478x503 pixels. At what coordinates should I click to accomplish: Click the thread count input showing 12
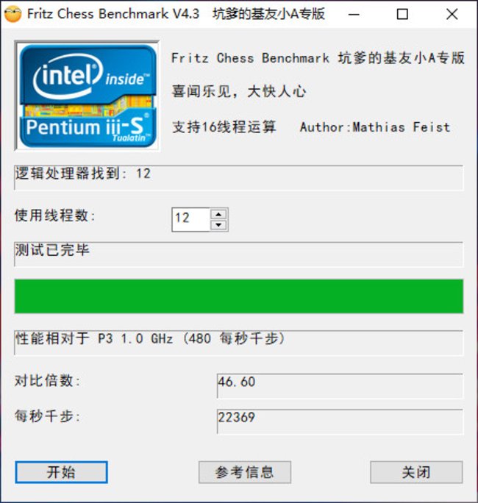[x=190, y=219]
